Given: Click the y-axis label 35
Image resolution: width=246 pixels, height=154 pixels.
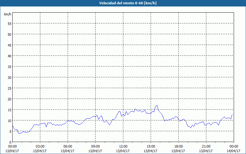Looking at the screenshot, I should pos(10,67).
